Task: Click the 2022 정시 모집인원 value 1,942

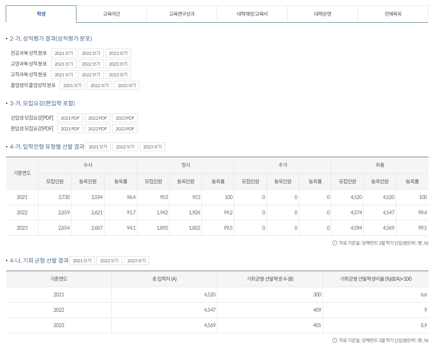Action: (x=162, y=212)
